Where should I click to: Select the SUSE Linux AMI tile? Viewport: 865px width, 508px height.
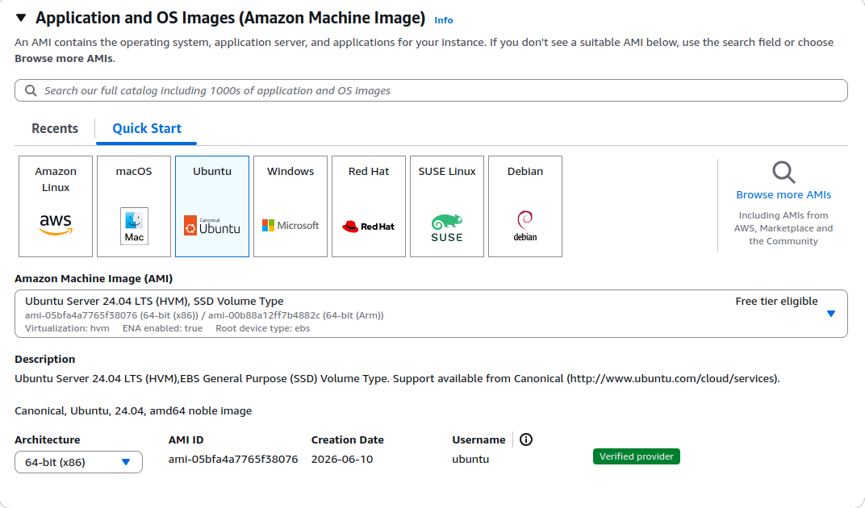(447, 206)
